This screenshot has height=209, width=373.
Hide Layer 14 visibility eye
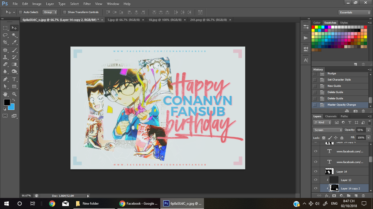[316, 171]
